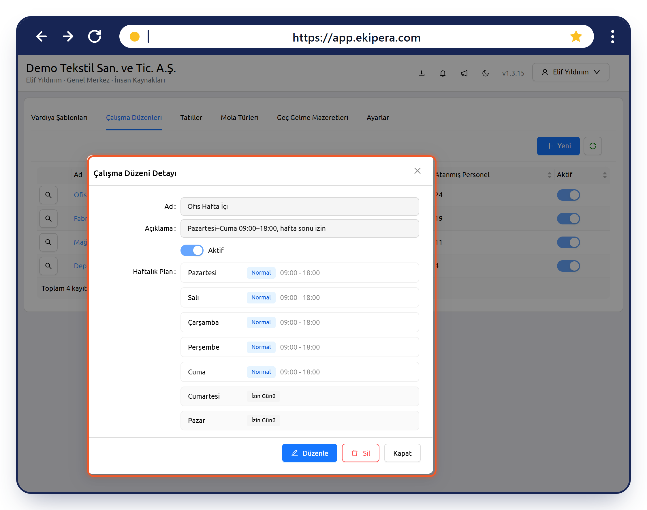Click the browser address bar URL
Viewport: 647px width, 510px height.
pyautogui.click(x=356, y=37)
